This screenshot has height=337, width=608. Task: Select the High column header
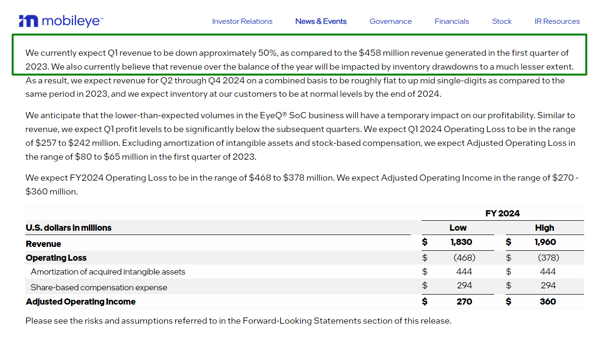coord(544,228)
